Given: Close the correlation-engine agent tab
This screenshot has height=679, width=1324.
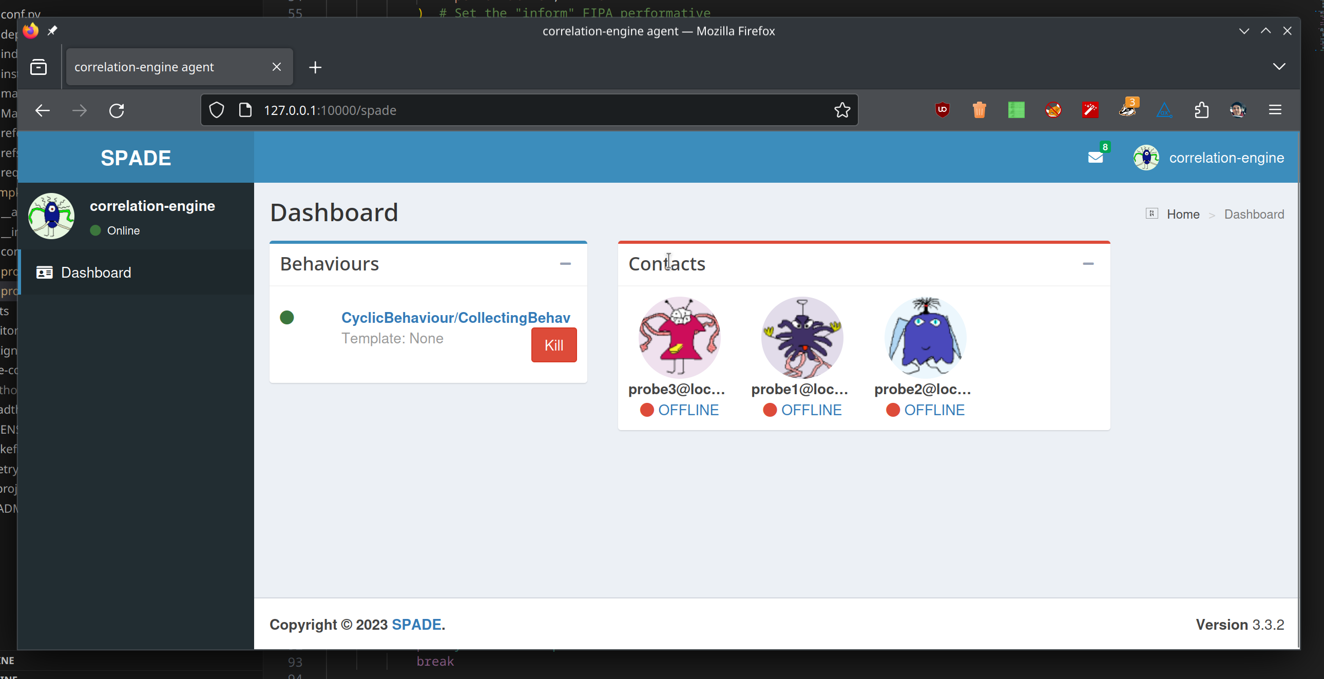Looking at the screenshot, I should point(277,67).
